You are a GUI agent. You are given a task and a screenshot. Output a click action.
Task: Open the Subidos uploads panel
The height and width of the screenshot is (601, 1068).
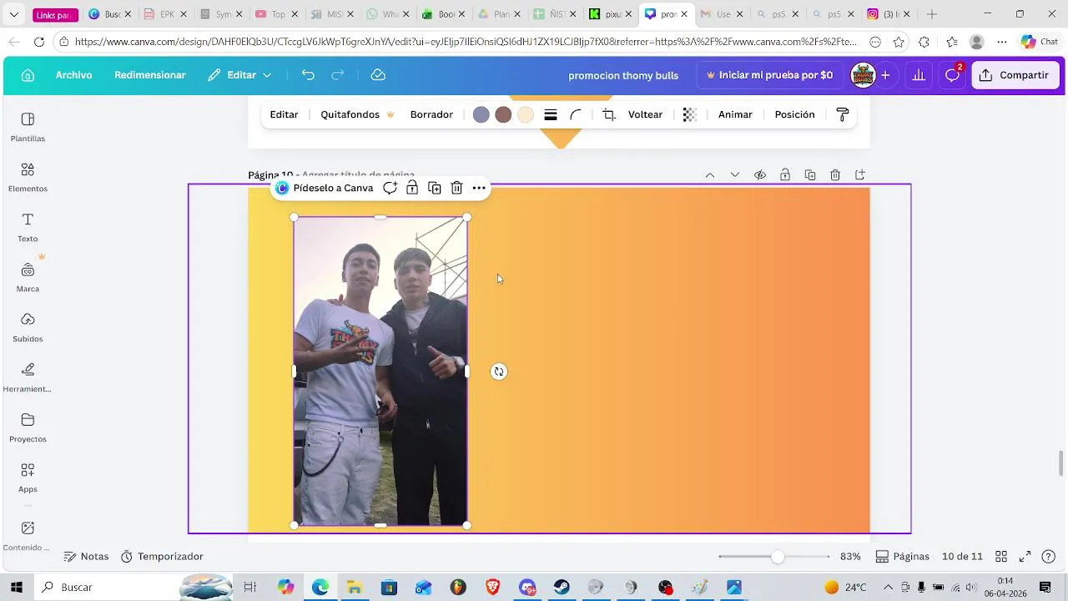[x=28, y=327]
